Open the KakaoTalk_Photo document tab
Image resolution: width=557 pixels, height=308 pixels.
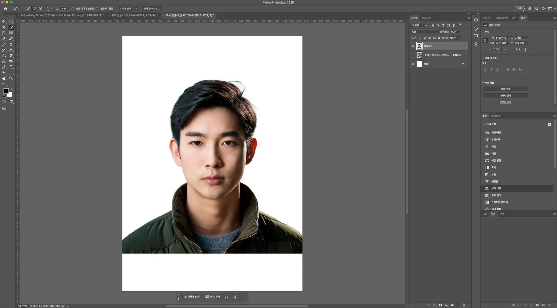click(x=63, y=16)
